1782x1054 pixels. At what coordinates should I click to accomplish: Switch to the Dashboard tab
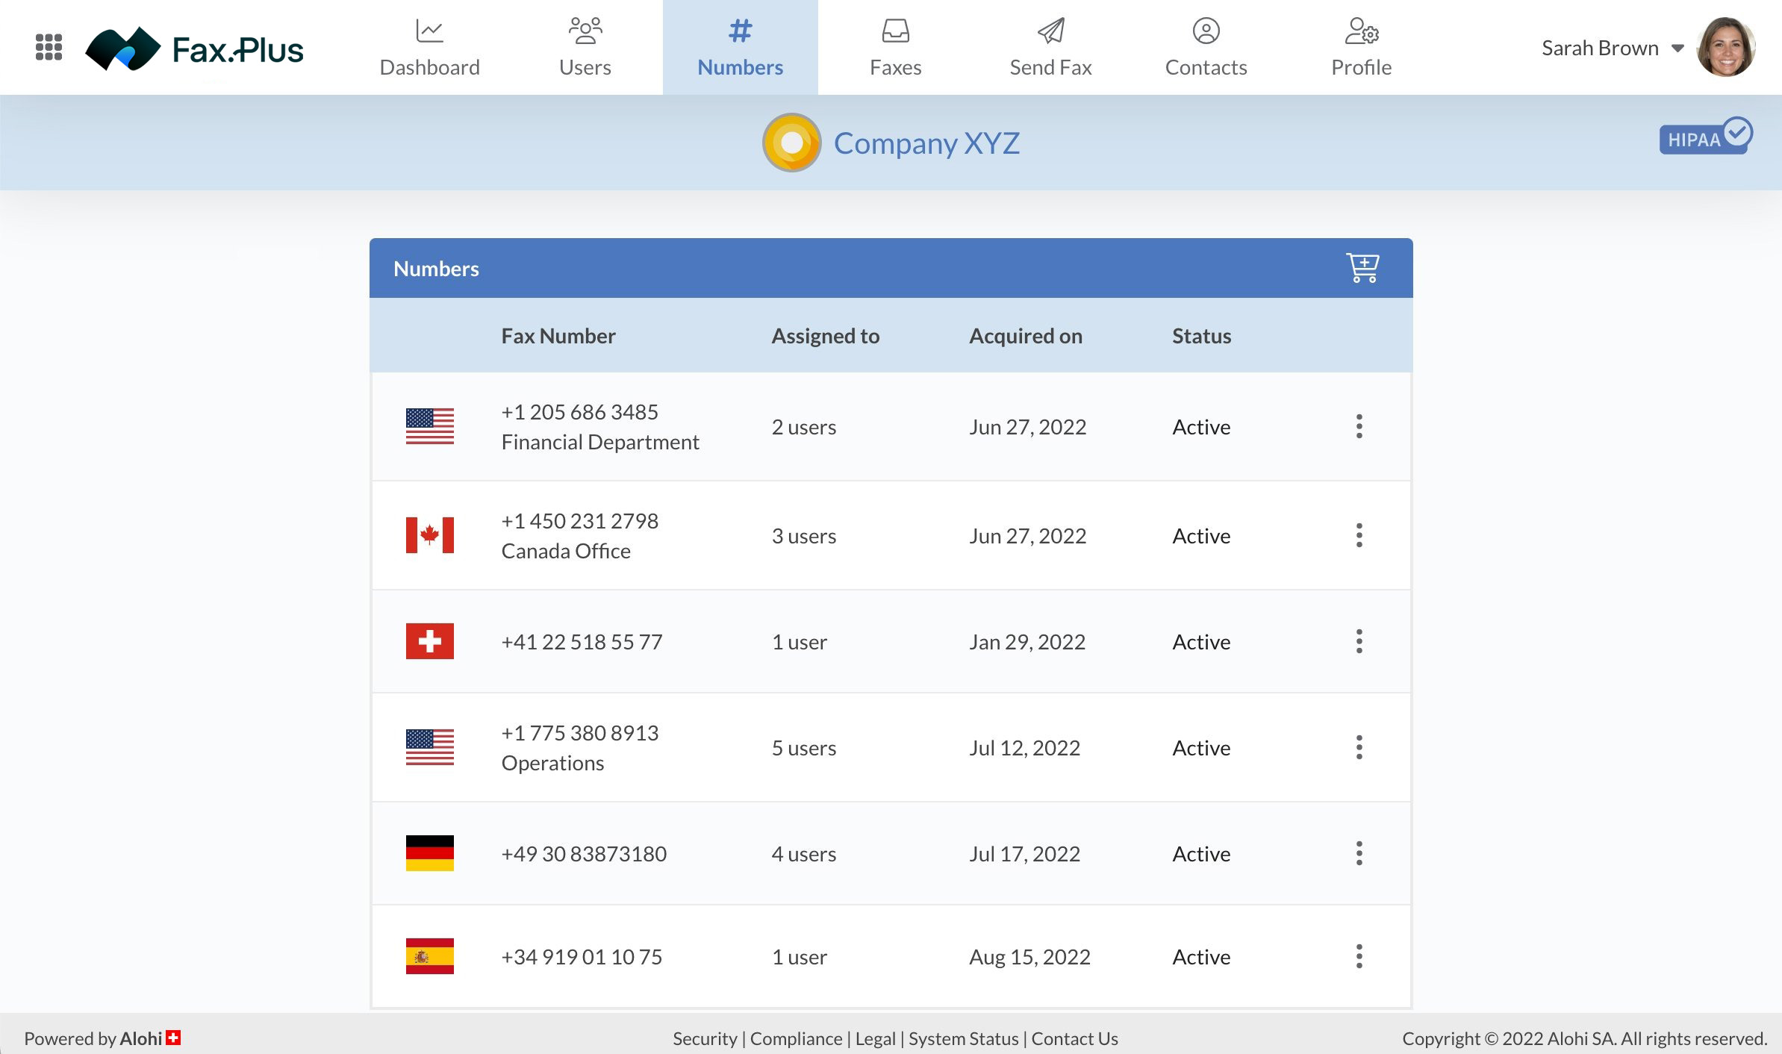(430, 47)
